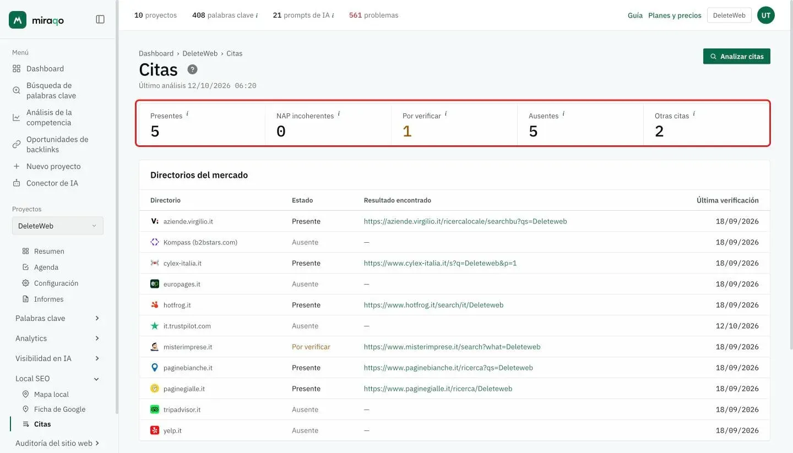Click the Oportunidades de backlinks link icon
This screenshot has width=793, height=453.
tap(17, 144)
